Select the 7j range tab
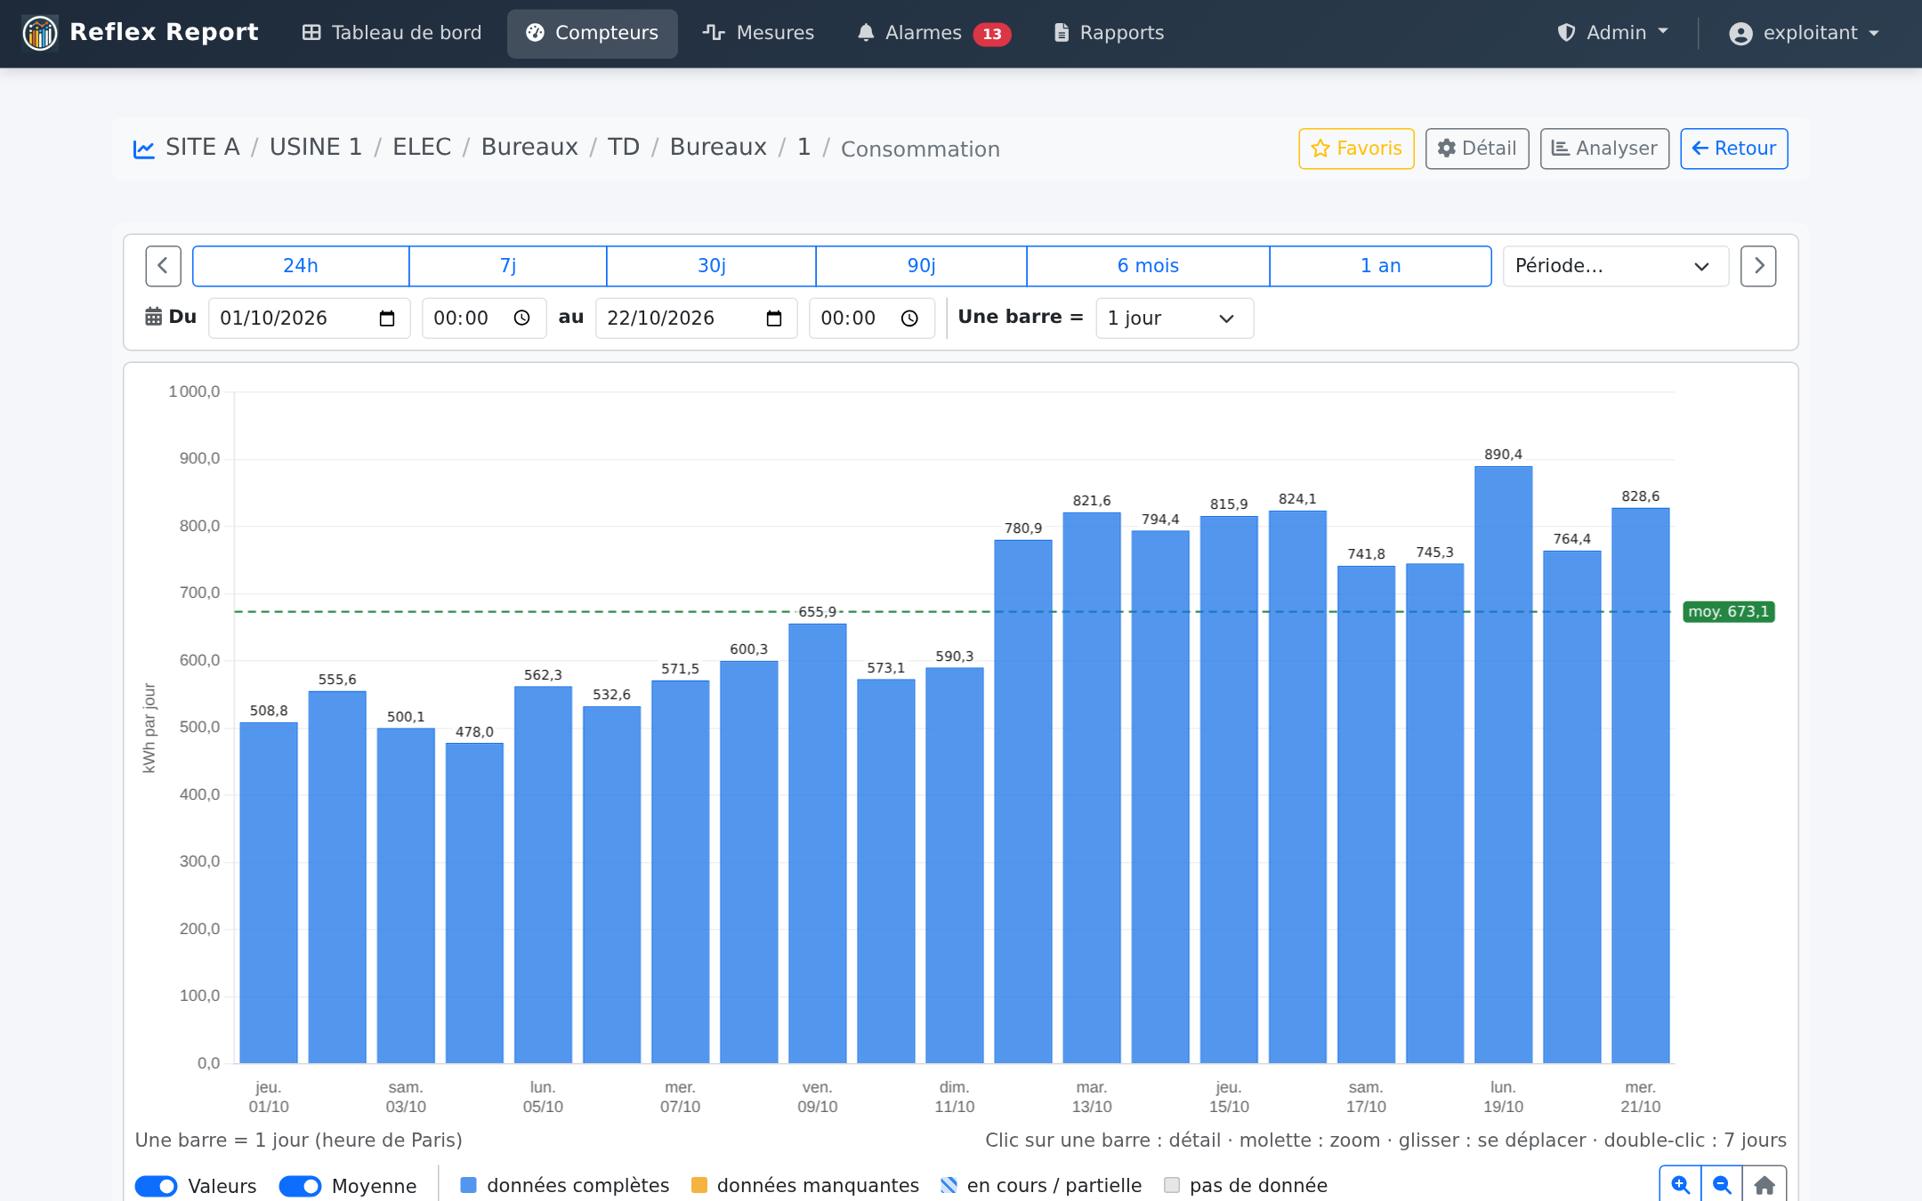Screen dimensions: 1922x1201 point(508,266)
